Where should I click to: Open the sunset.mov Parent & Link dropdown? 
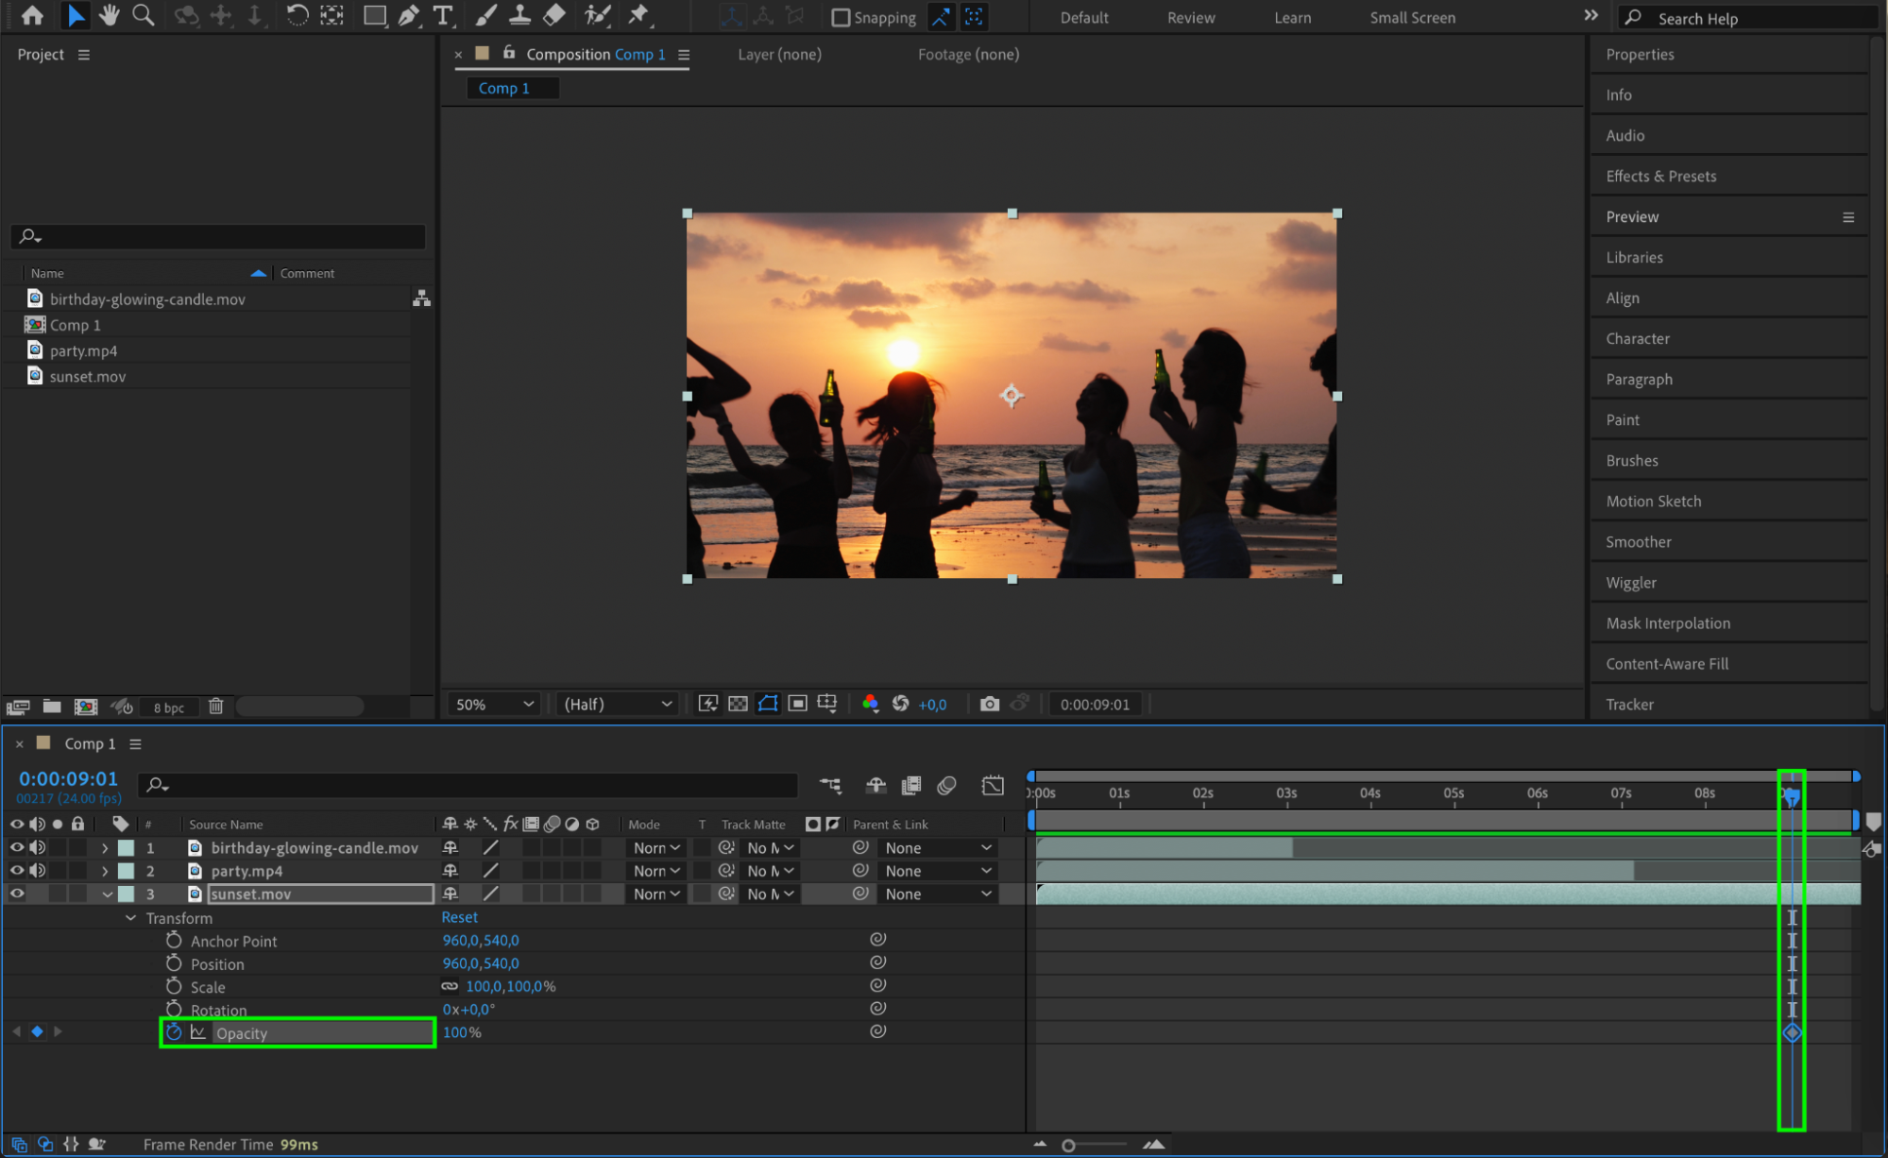tap(937, 894)
